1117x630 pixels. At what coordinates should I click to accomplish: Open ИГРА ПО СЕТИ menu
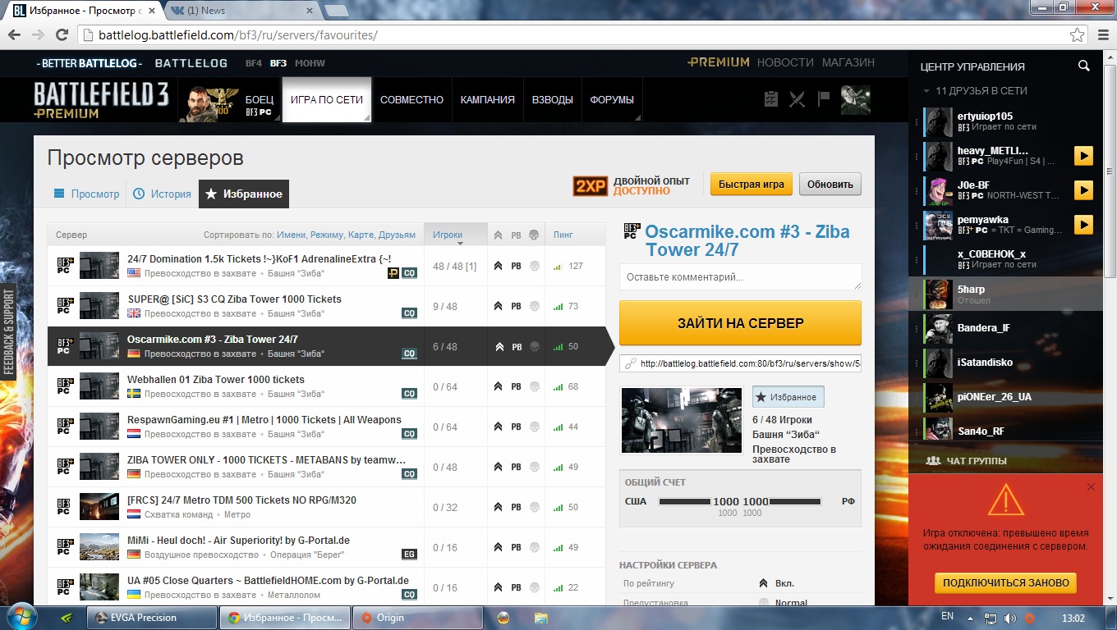tap(327, 100)
